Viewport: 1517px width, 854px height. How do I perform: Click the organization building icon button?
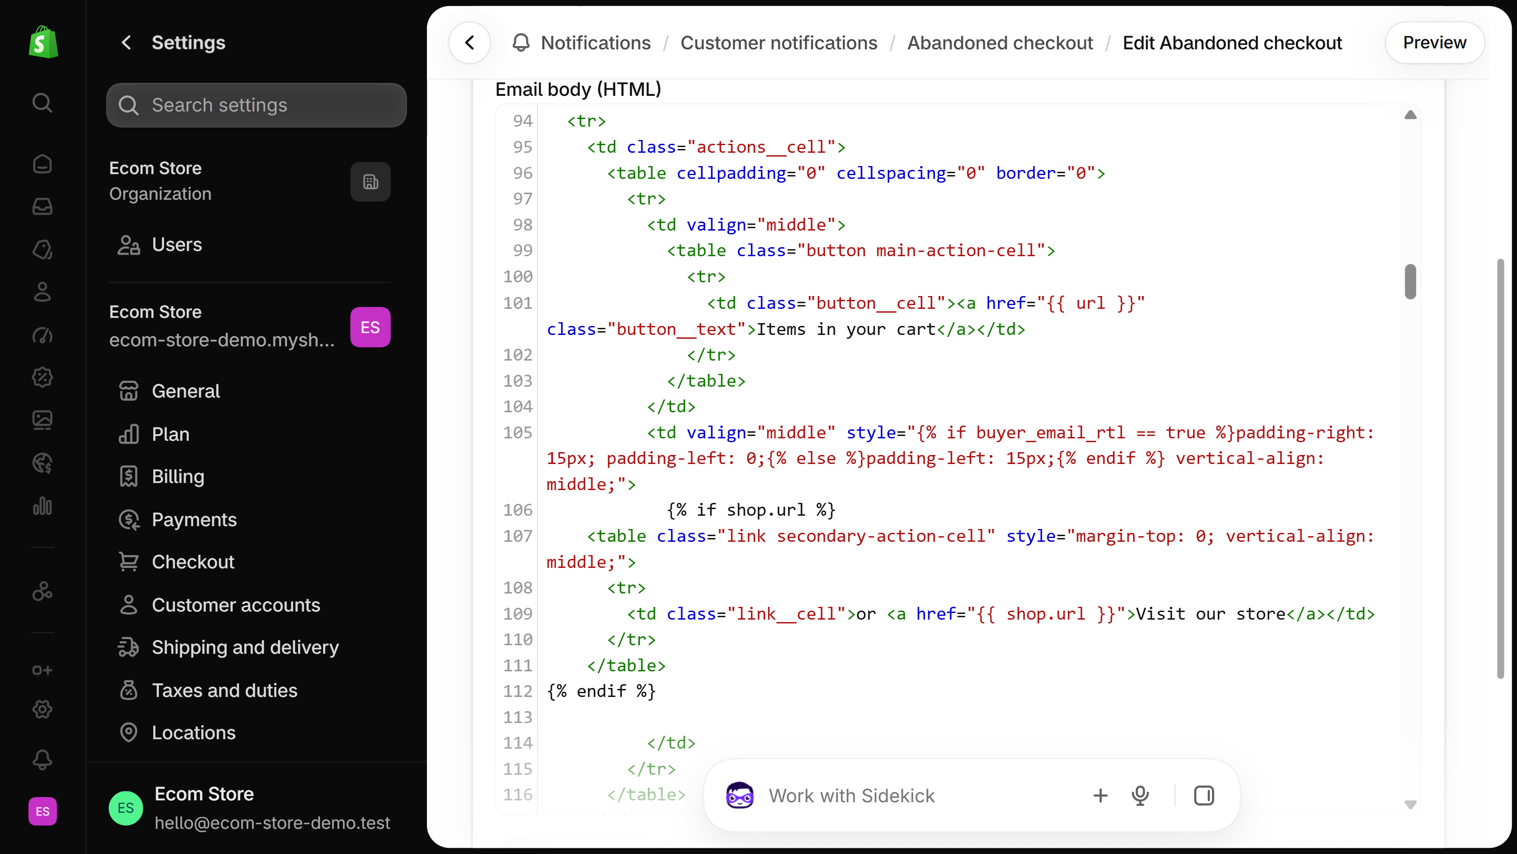[370, 182]
